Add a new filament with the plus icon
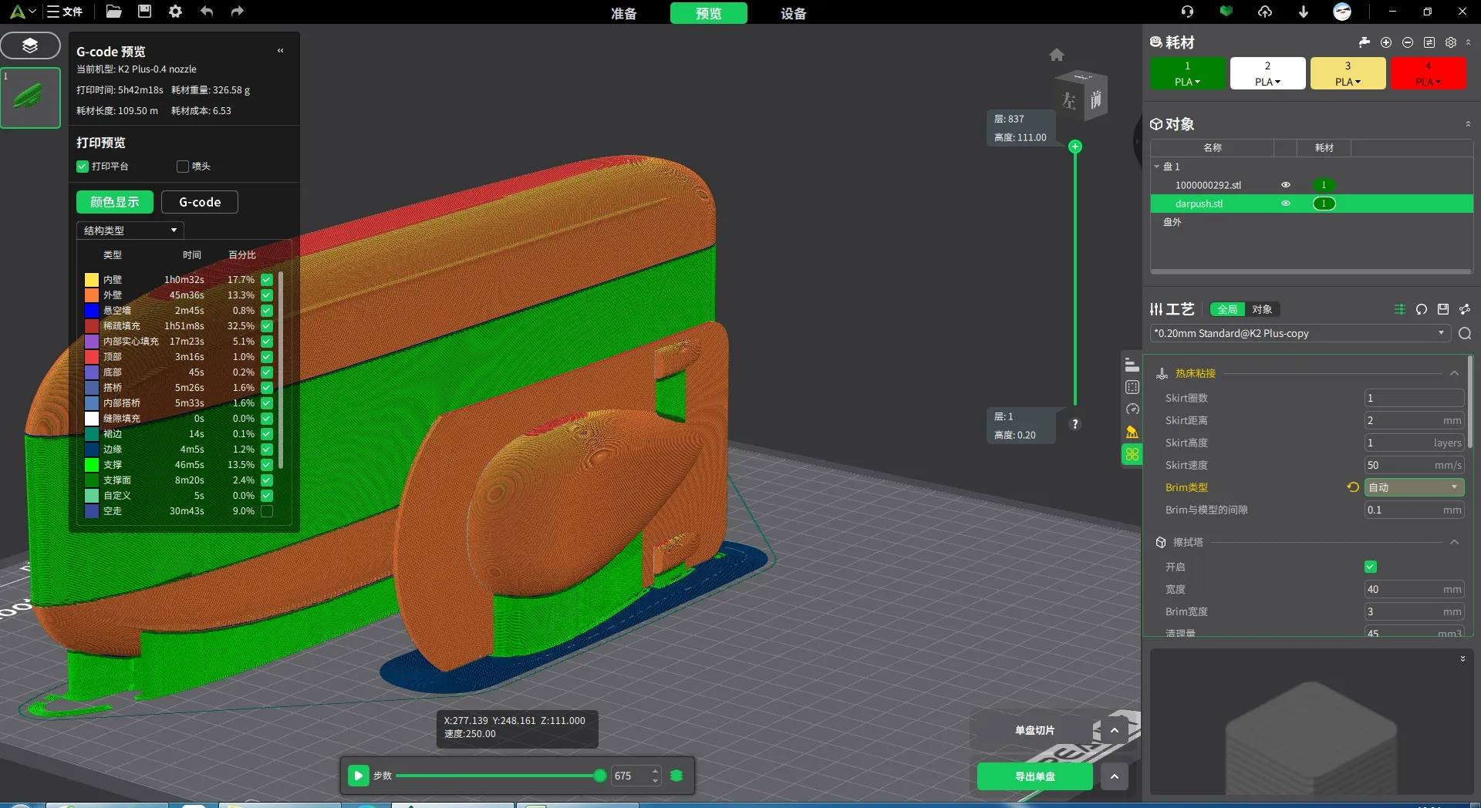Screen dimensions: 1481x808 point(1386,42)
